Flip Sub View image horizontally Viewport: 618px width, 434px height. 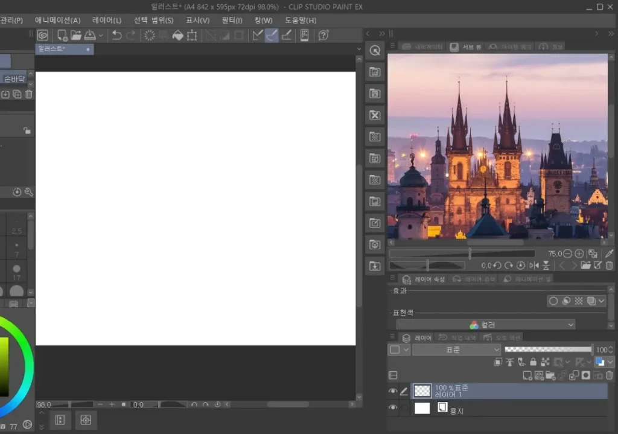tap(534, 266)
